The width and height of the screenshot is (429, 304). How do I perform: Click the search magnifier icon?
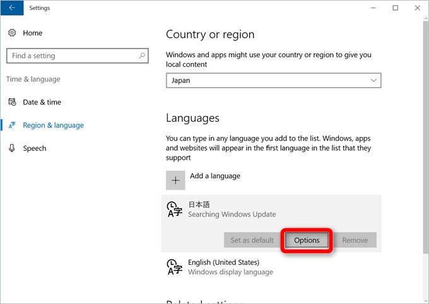click(143, 56)
